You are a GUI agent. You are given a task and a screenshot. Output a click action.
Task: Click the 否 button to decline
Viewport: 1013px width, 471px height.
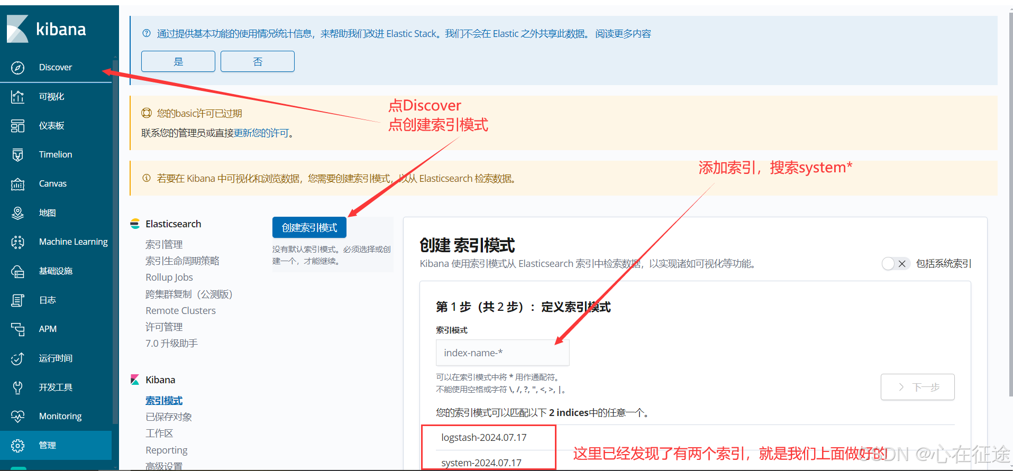point(258,61)
